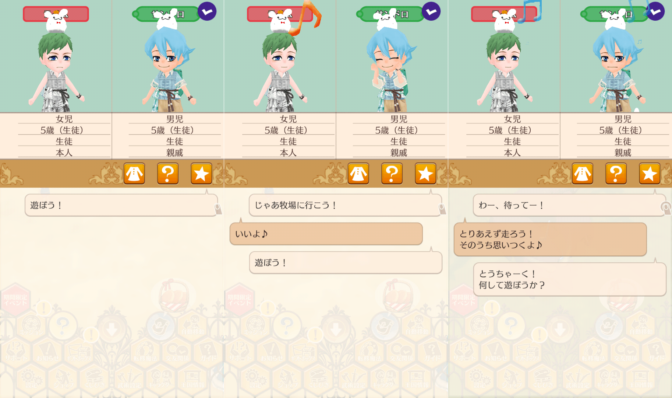Image resolution: width=672 pixels, height=398 pixels.
Task: Toggle the purple checkmark badge in the right panel
Action: tap(655, 11)
